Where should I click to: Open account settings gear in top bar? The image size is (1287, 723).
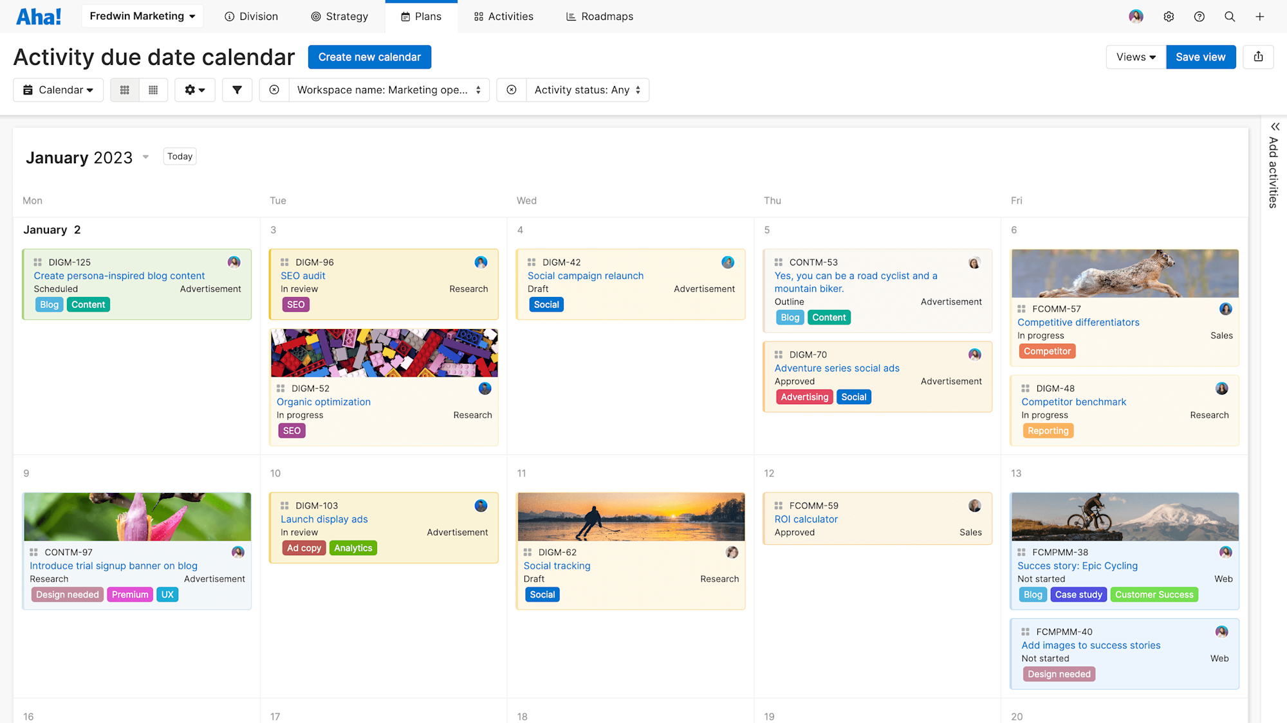tap(1169, 17)
